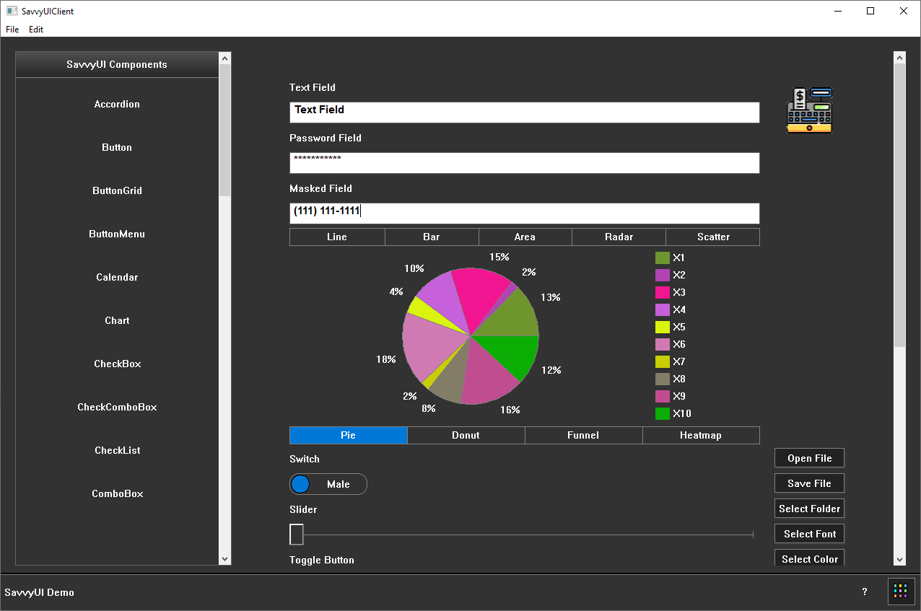
Task: Select Calendar in the components list
Action: click(x=117, y=277)
